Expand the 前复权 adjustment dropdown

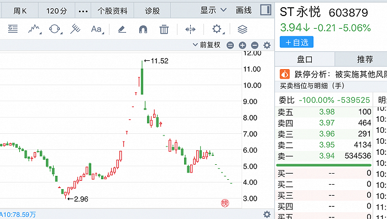[x=206, y=45]
